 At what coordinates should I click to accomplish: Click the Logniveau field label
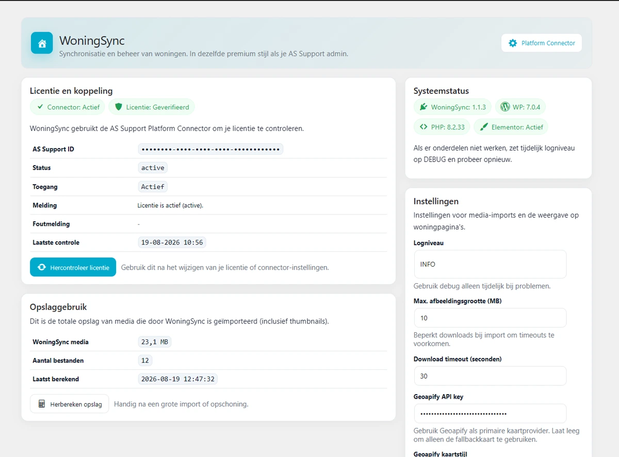429,243
